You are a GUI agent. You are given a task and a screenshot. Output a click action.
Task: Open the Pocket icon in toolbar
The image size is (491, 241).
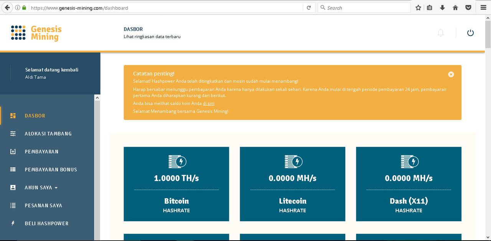pos(468,8)
